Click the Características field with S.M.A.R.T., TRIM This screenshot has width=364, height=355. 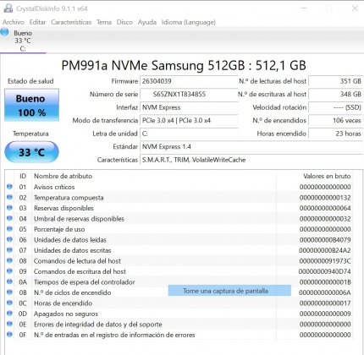click(x=251, y=160)
